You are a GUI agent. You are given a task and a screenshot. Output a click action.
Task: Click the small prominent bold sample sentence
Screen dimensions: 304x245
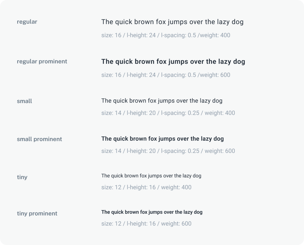pyautogui.click(x=162, y=139)
